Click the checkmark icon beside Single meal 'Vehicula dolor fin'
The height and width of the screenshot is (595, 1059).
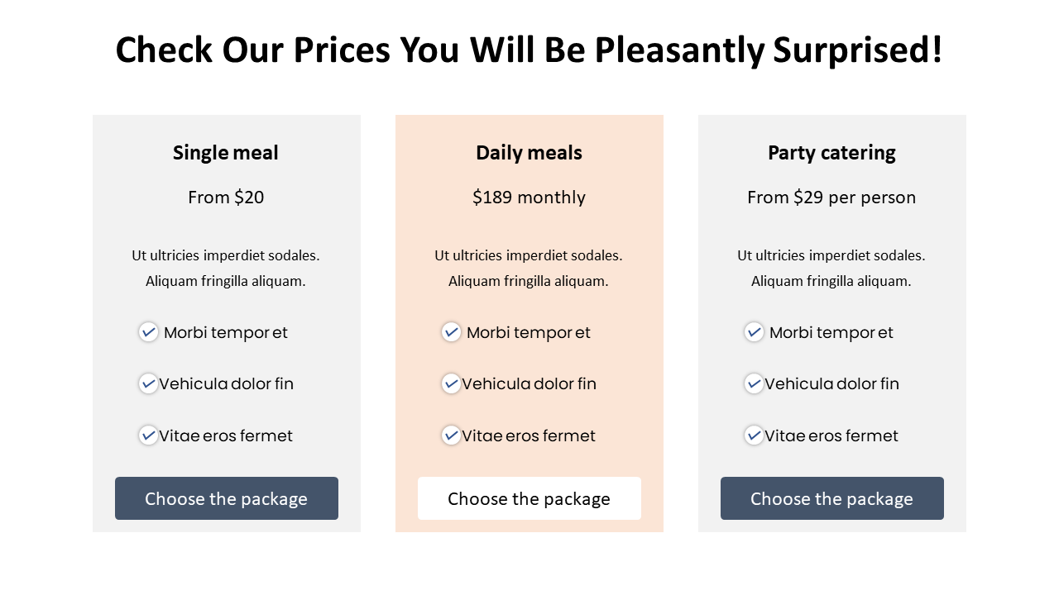click(x=148, y=383)
